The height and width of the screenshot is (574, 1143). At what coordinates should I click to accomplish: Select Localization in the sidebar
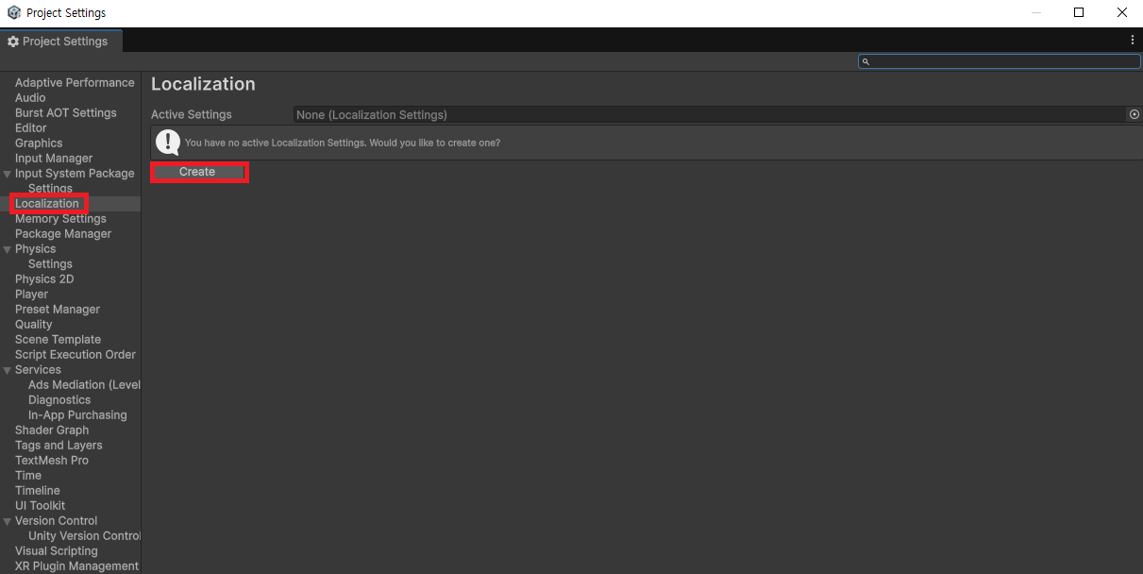click(47, 204)
